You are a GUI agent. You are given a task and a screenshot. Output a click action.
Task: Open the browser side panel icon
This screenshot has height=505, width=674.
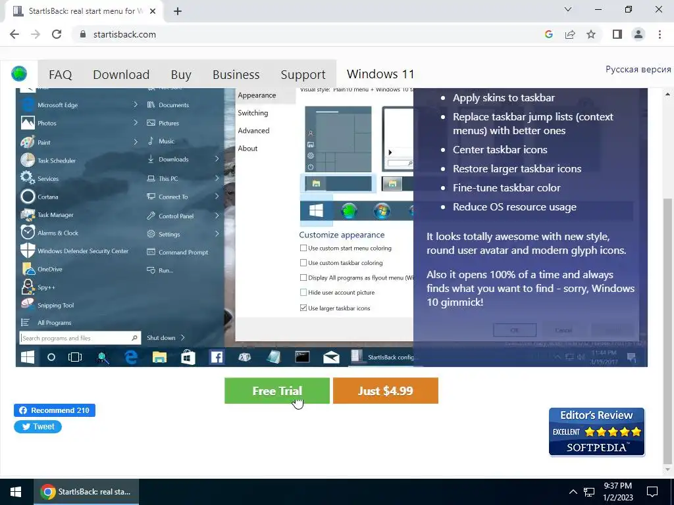(x=617, y=34)
